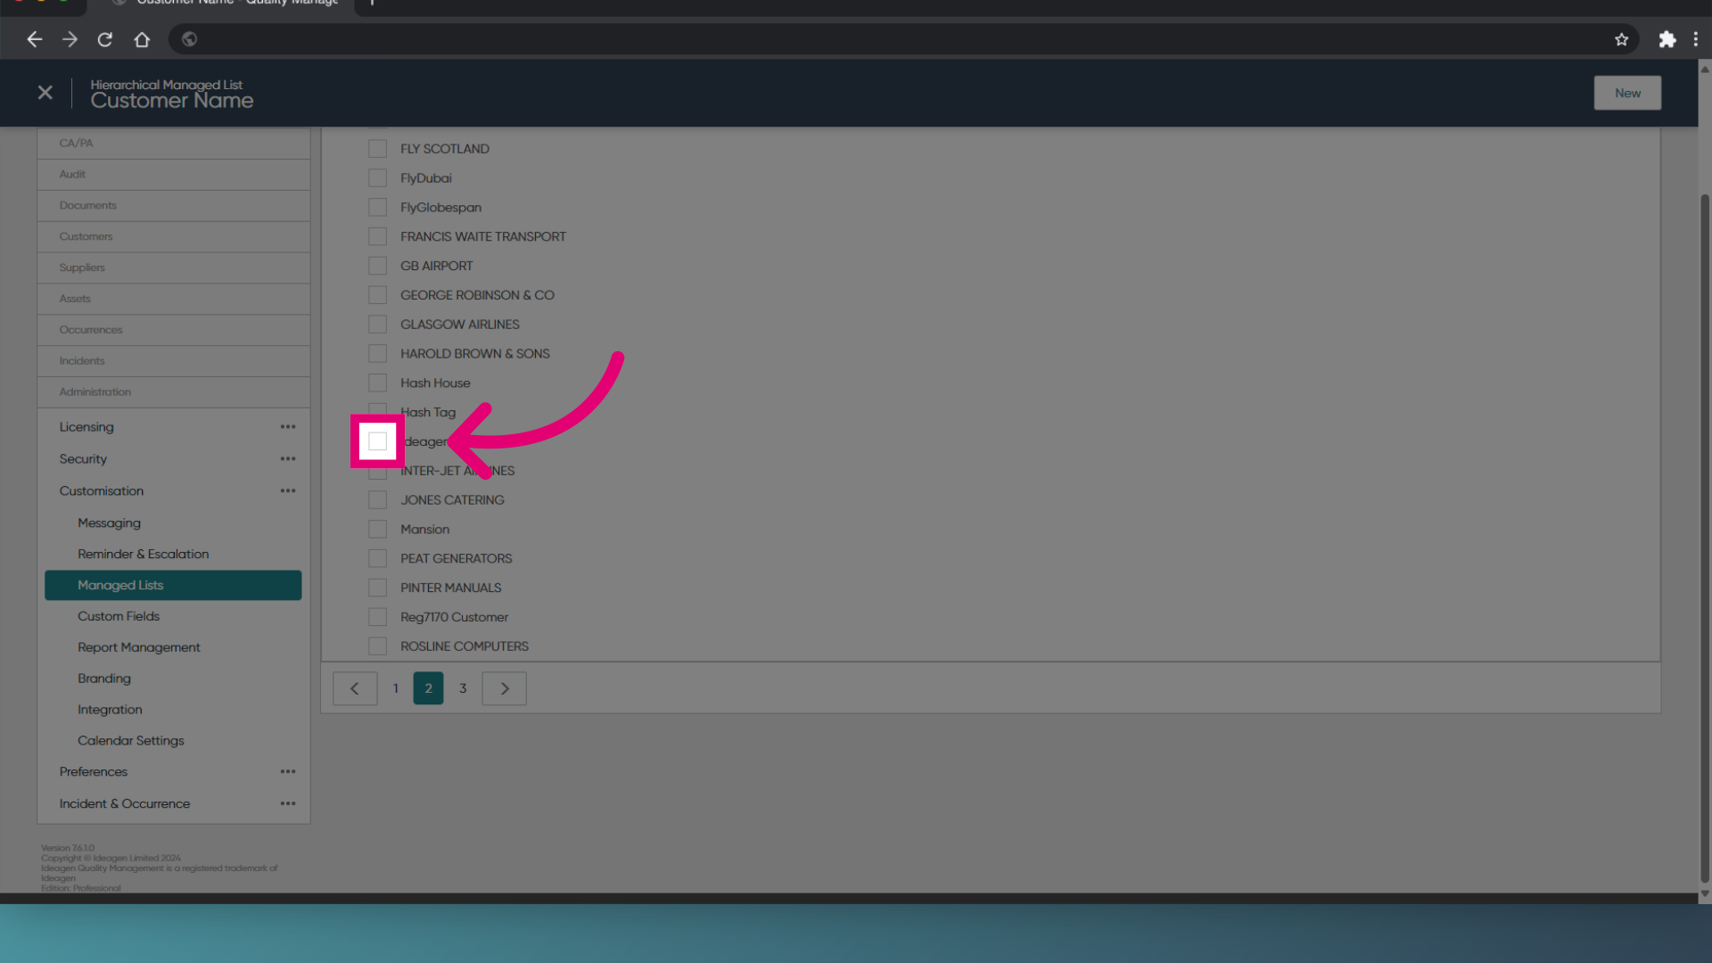
Task: Open Incident & Occurrence options dots
Action: 288,804
